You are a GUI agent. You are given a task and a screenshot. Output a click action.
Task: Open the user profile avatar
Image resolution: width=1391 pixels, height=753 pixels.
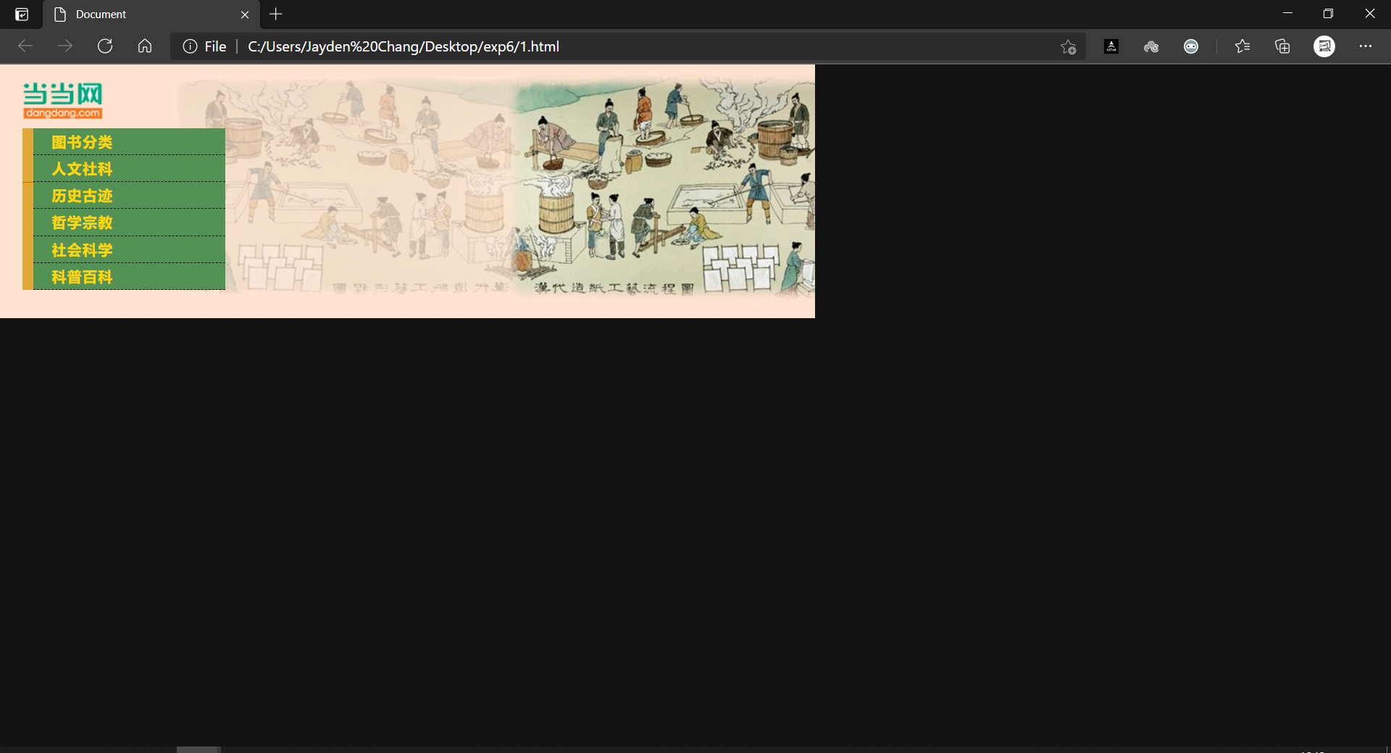[1324, 46]
